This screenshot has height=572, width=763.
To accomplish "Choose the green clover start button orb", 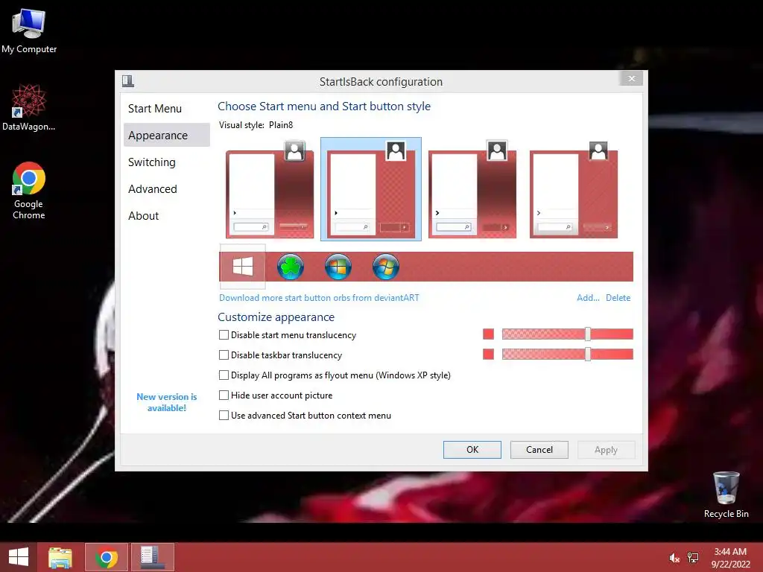I will 291,267.
